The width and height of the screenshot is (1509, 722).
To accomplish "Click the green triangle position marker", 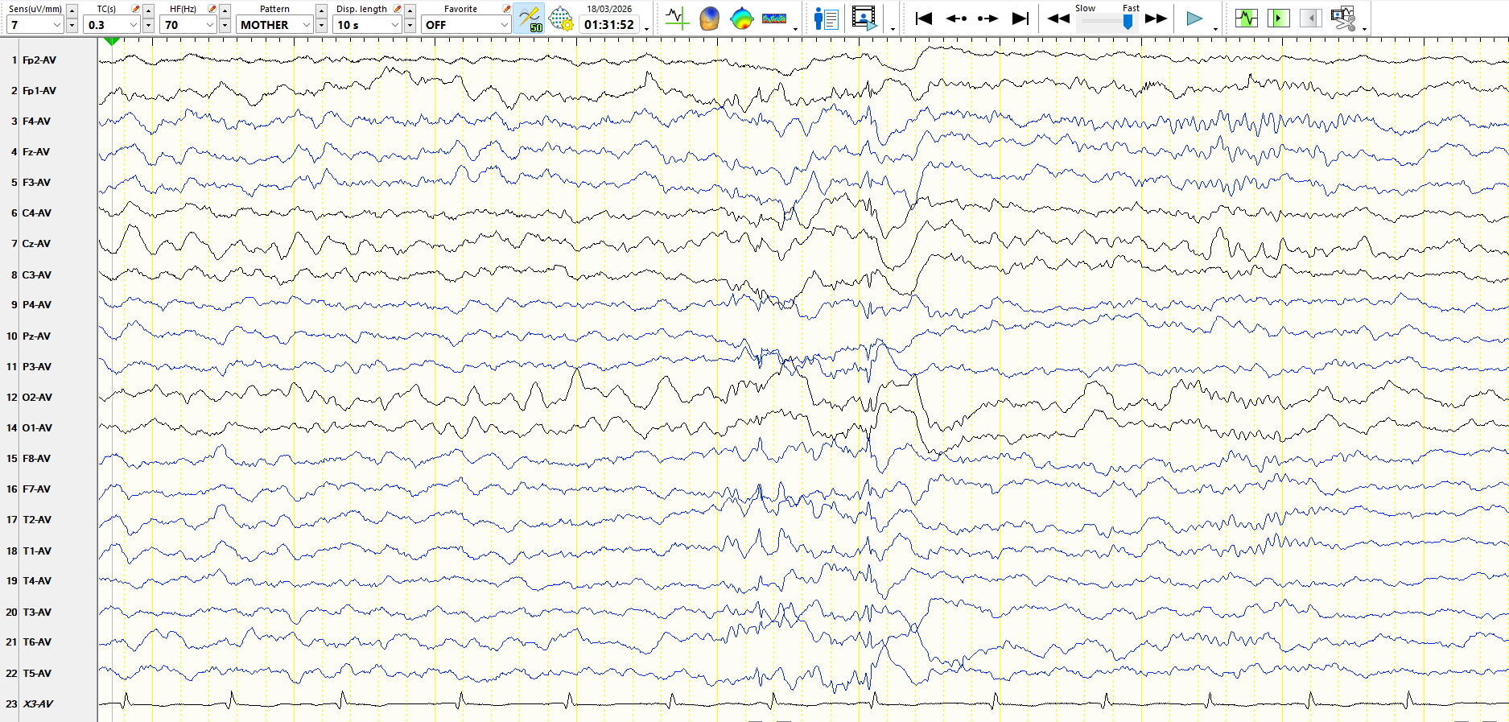I will click(112, 41).
